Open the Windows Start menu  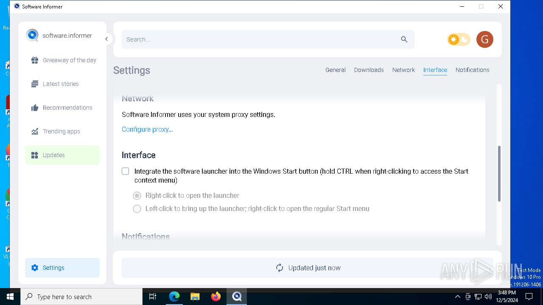[10, 297]
